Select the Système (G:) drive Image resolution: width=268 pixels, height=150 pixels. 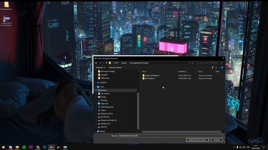pos(104,124)
